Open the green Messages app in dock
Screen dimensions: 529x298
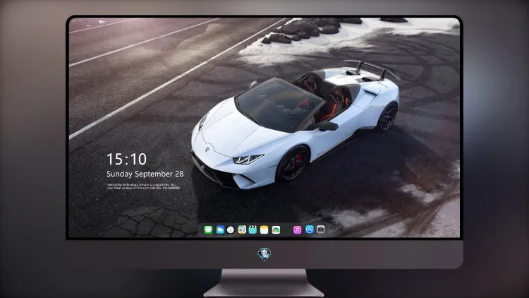coord(208,230)
